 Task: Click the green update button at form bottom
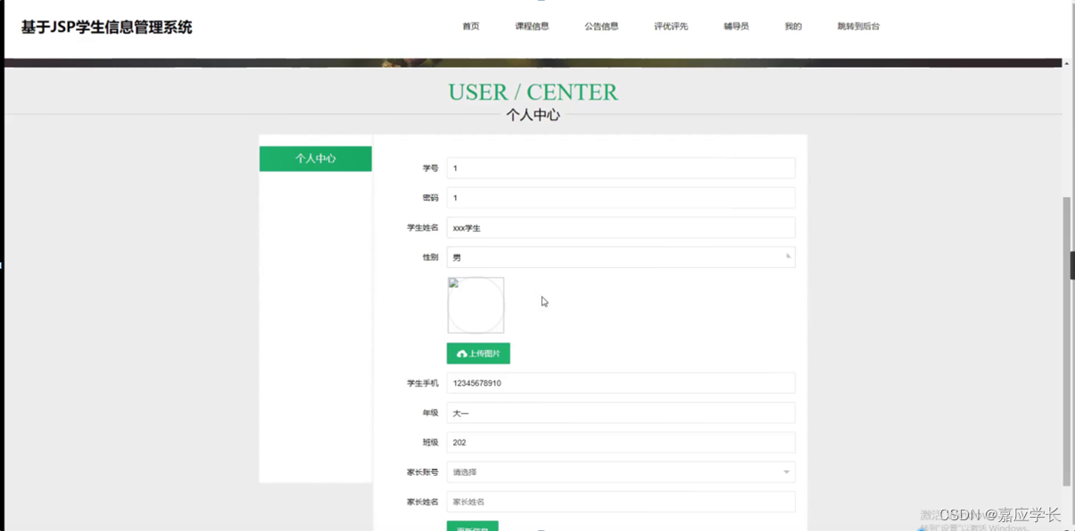473,527
